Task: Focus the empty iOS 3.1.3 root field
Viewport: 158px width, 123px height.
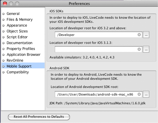Action: click(99, 49)
